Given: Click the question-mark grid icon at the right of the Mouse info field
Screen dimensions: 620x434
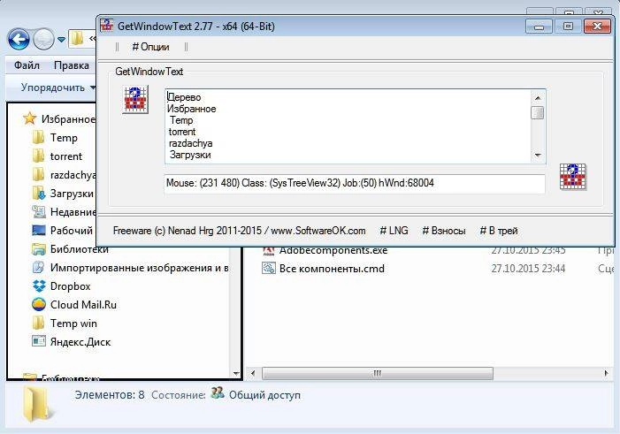Looking at the screenshot, I should [x=573, y=177].
